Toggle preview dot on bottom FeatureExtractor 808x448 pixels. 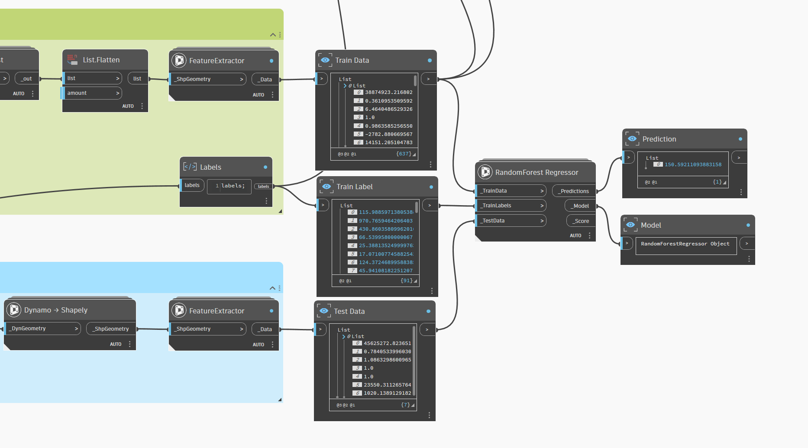click(271, 311)
